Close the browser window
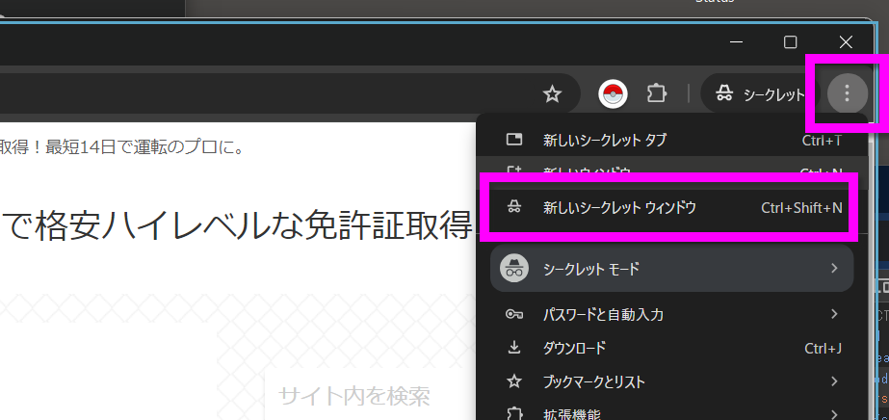 846,41
